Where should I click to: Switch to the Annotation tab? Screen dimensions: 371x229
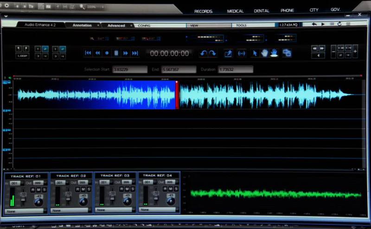[82, 25]
